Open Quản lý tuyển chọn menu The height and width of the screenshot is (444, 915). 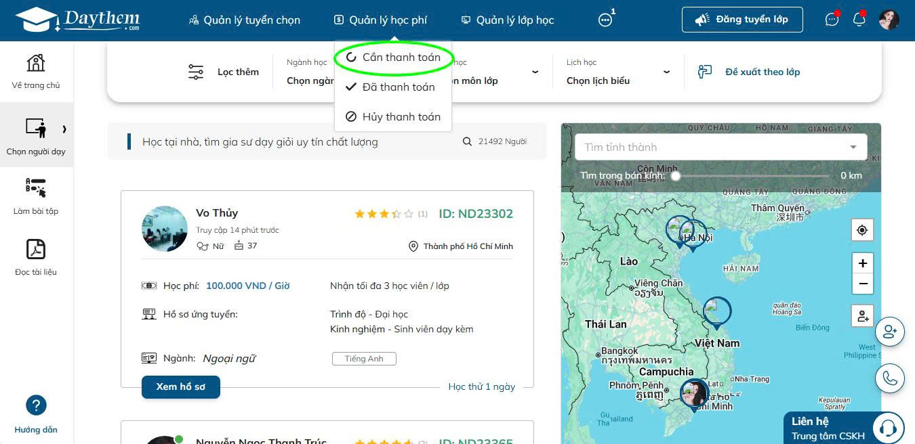[245, 20]
